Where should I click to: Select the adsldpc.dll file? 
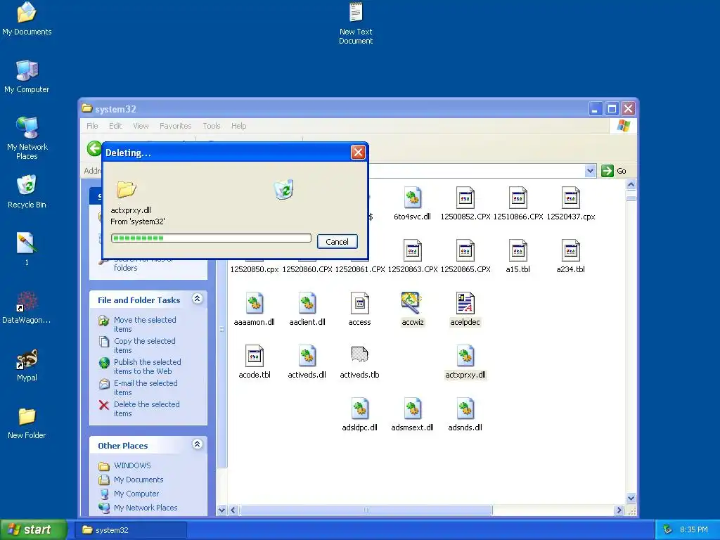click(359, 415)
